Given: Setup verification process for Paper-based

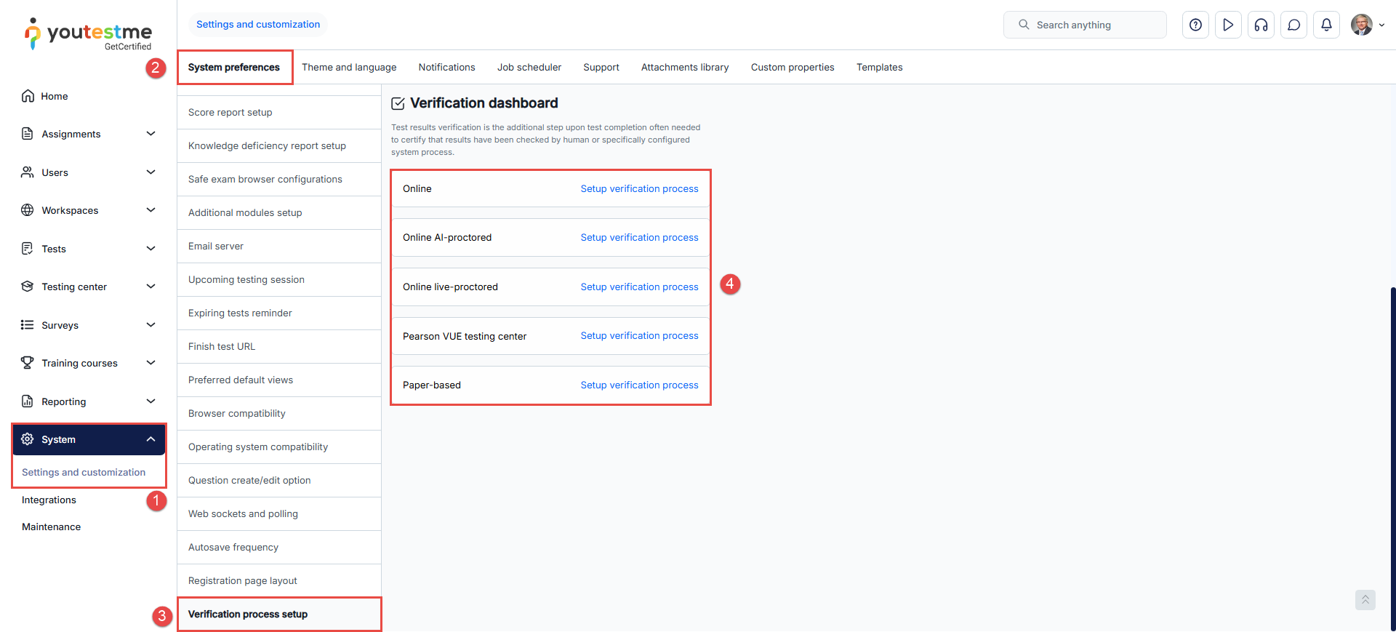Looking at the screenshot, I should point(639,385).
